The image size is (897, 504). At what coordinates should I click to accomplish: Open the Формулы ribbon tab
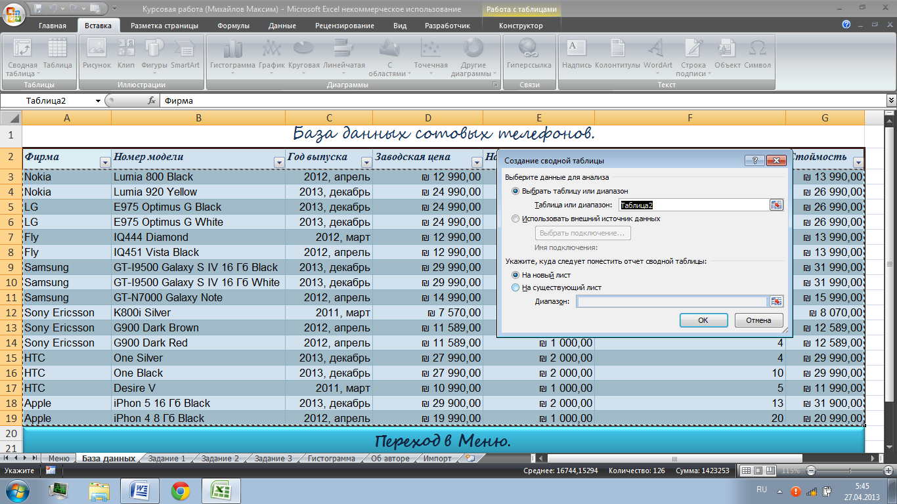point(233,26)
